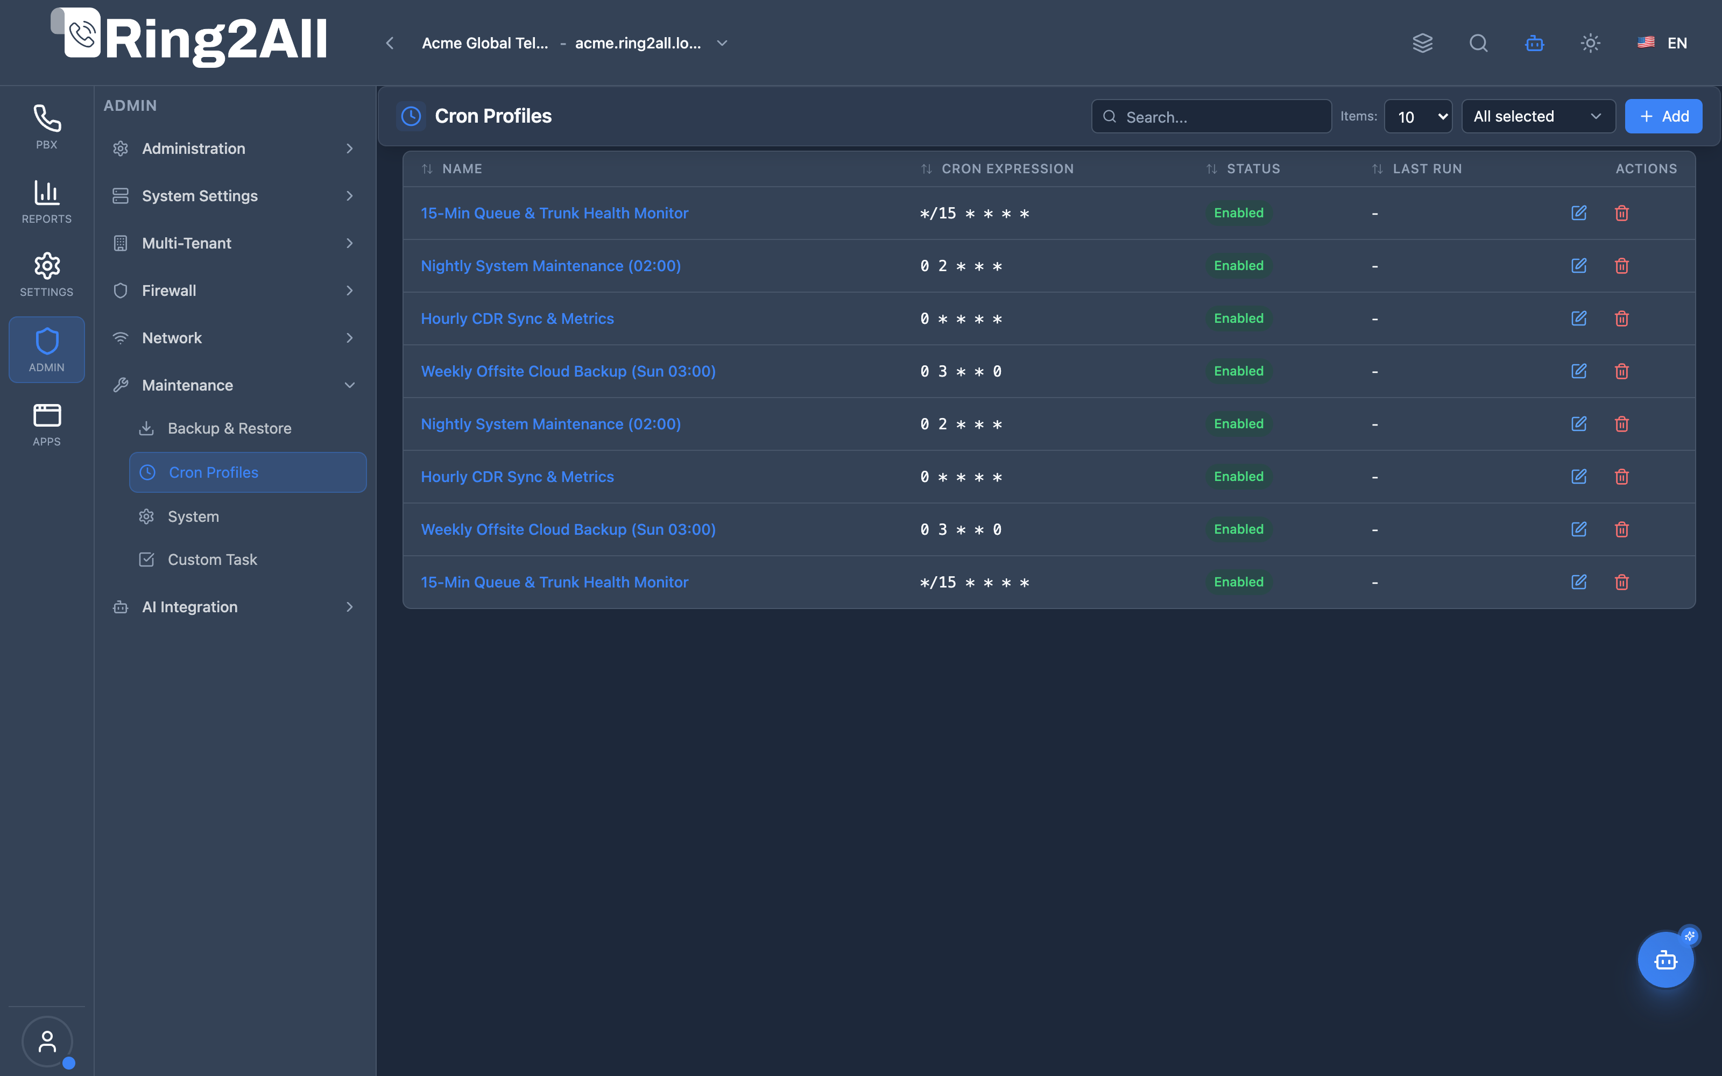Delete the second Nightly System Maintenance row

tap(1622, 423)
